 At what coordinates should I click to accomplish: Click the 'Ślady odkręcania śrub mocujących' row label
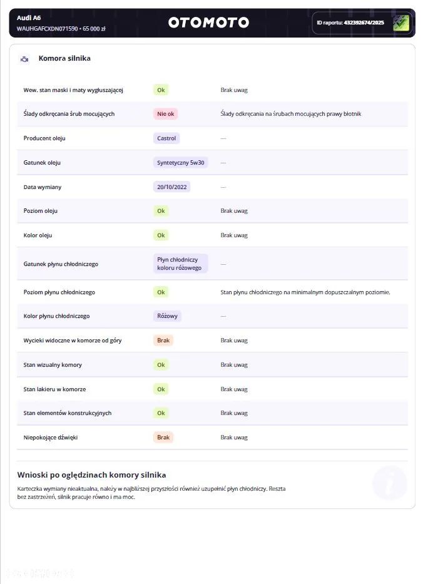(69, 114)
